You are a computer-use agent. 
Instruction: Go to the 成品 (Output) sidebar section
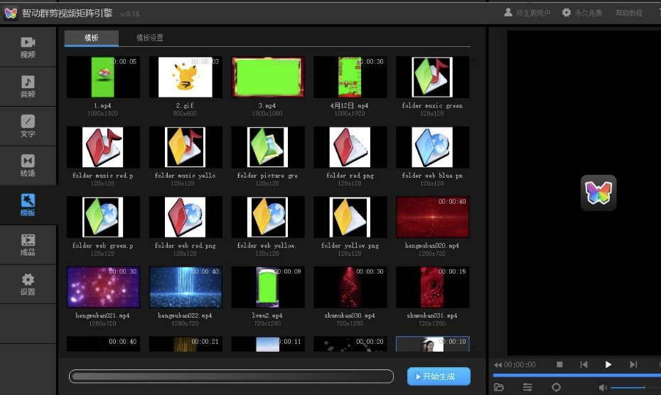[28, 245]
